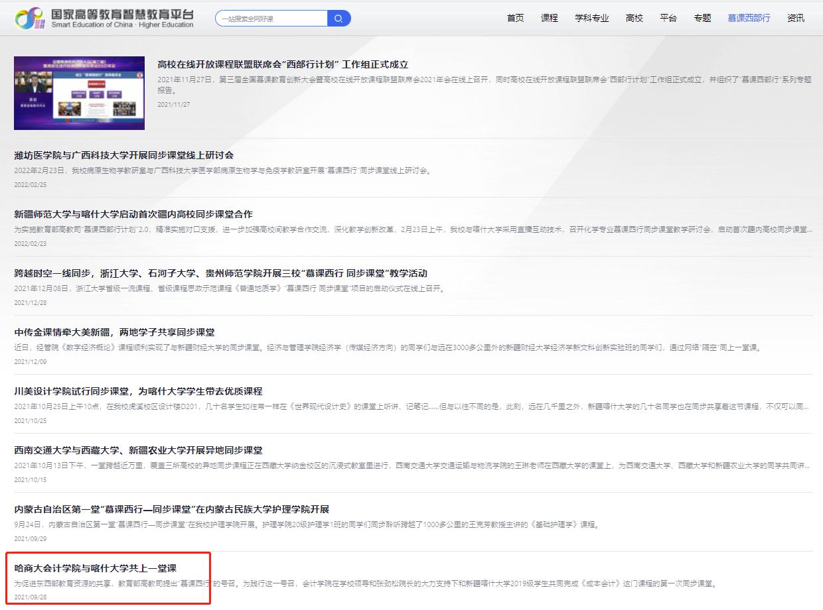
Task: Switch to the 专题 section
Action: pyautogui.click(x=702, y=18)
